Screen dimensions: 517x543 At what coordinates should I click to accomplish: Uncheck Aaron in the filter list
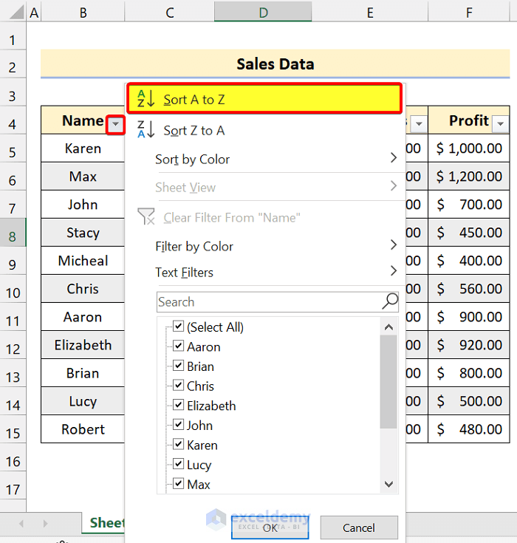point(178,346)
